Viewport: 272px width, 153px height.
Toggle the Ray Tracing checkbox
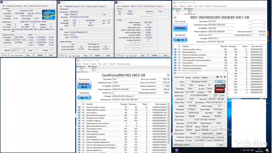(x=195, y=140)
